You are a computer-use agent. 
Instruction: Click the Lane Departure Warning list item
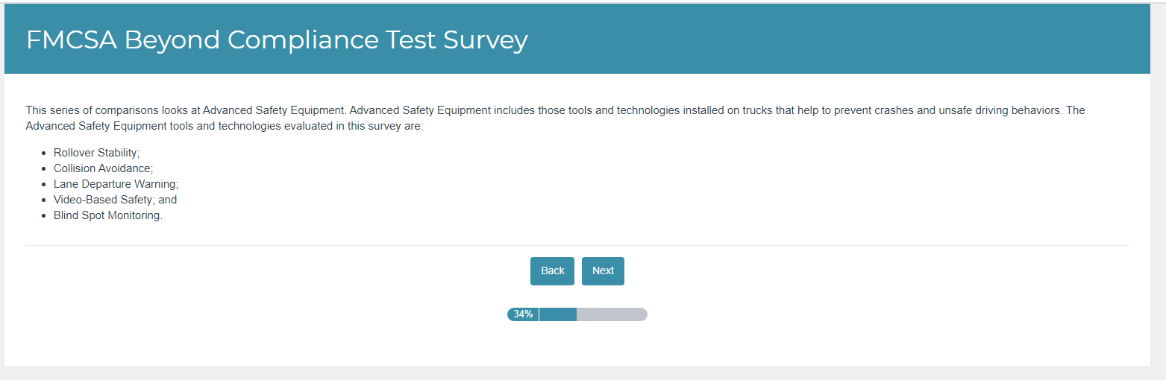coord(116,184)
